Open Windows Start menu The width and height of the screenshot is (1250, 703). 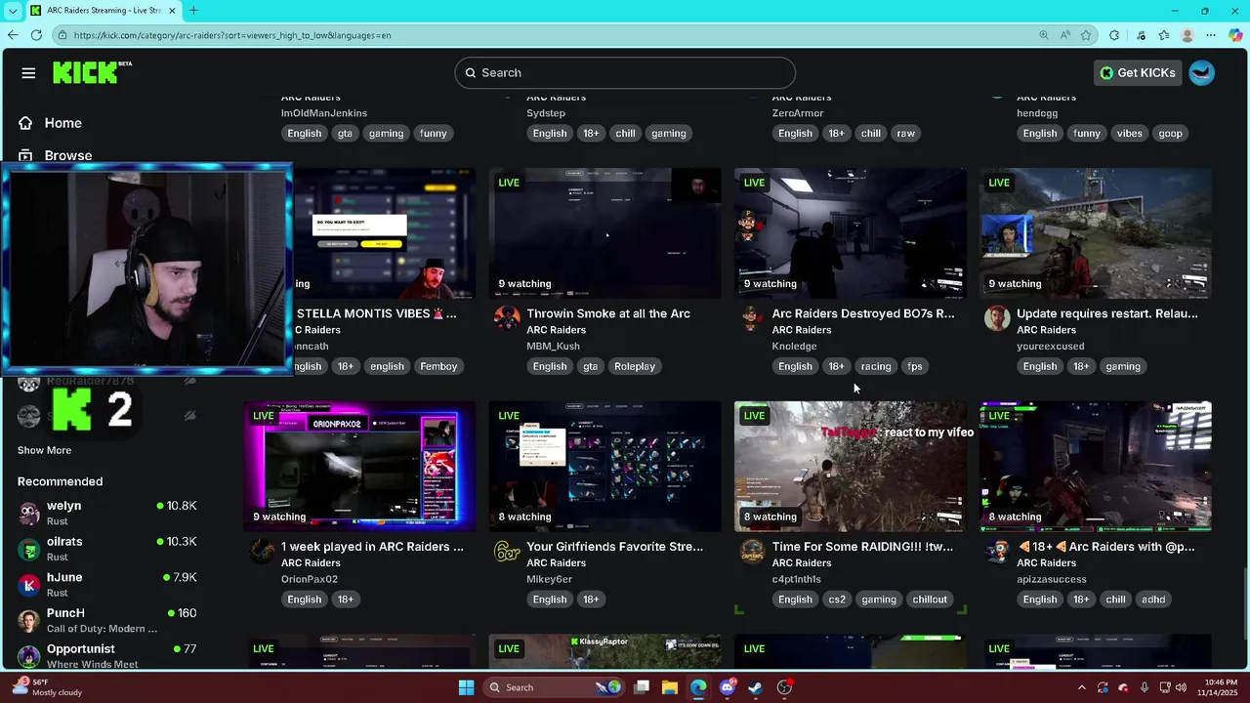click(x=466, y=687)
